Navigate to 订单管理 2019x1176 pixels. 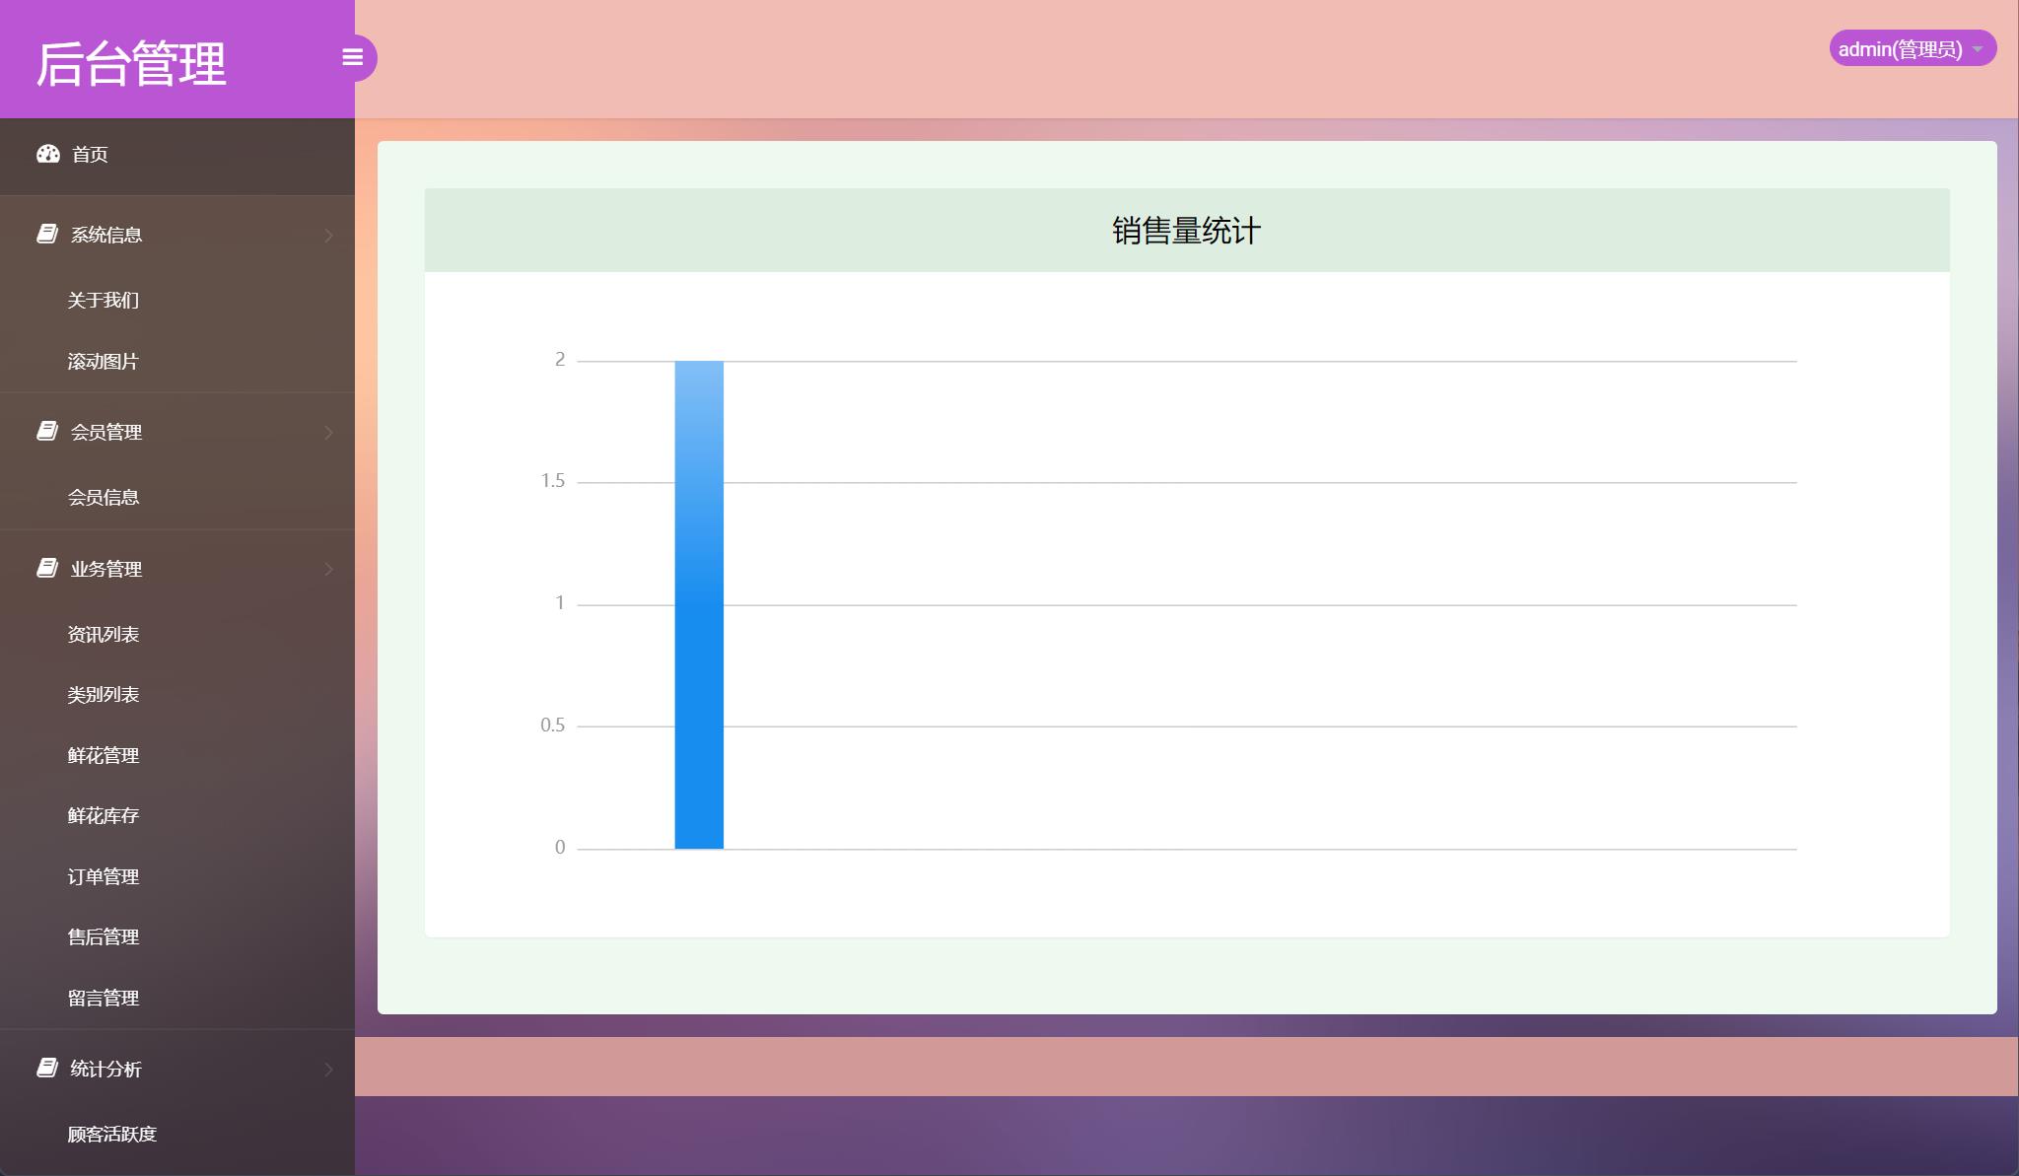[x=104, y=876]
